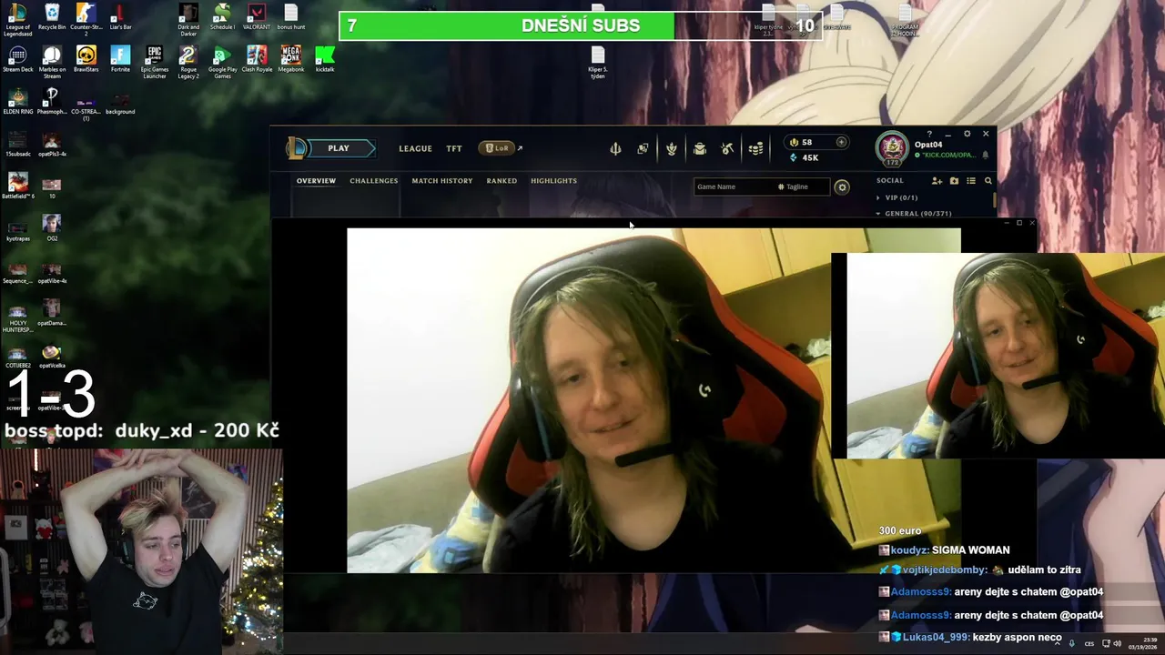Launch Rogue Legacy 2 shortcut

click(188, 62)
